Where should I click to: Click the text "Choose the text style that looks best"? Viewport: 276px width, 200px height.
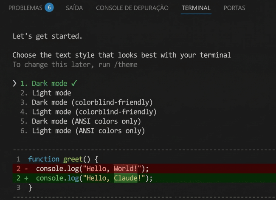[x=84, y=55]
